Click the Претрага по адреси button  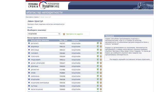pyautogui.click(x=76, y=34)
